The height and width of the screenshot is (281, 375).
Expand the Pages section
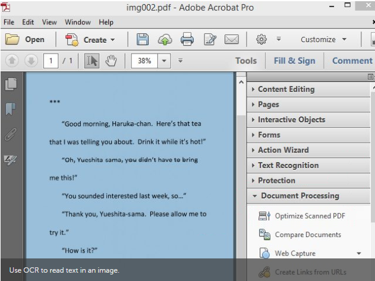pyautogui.click(x=308, y=105)
